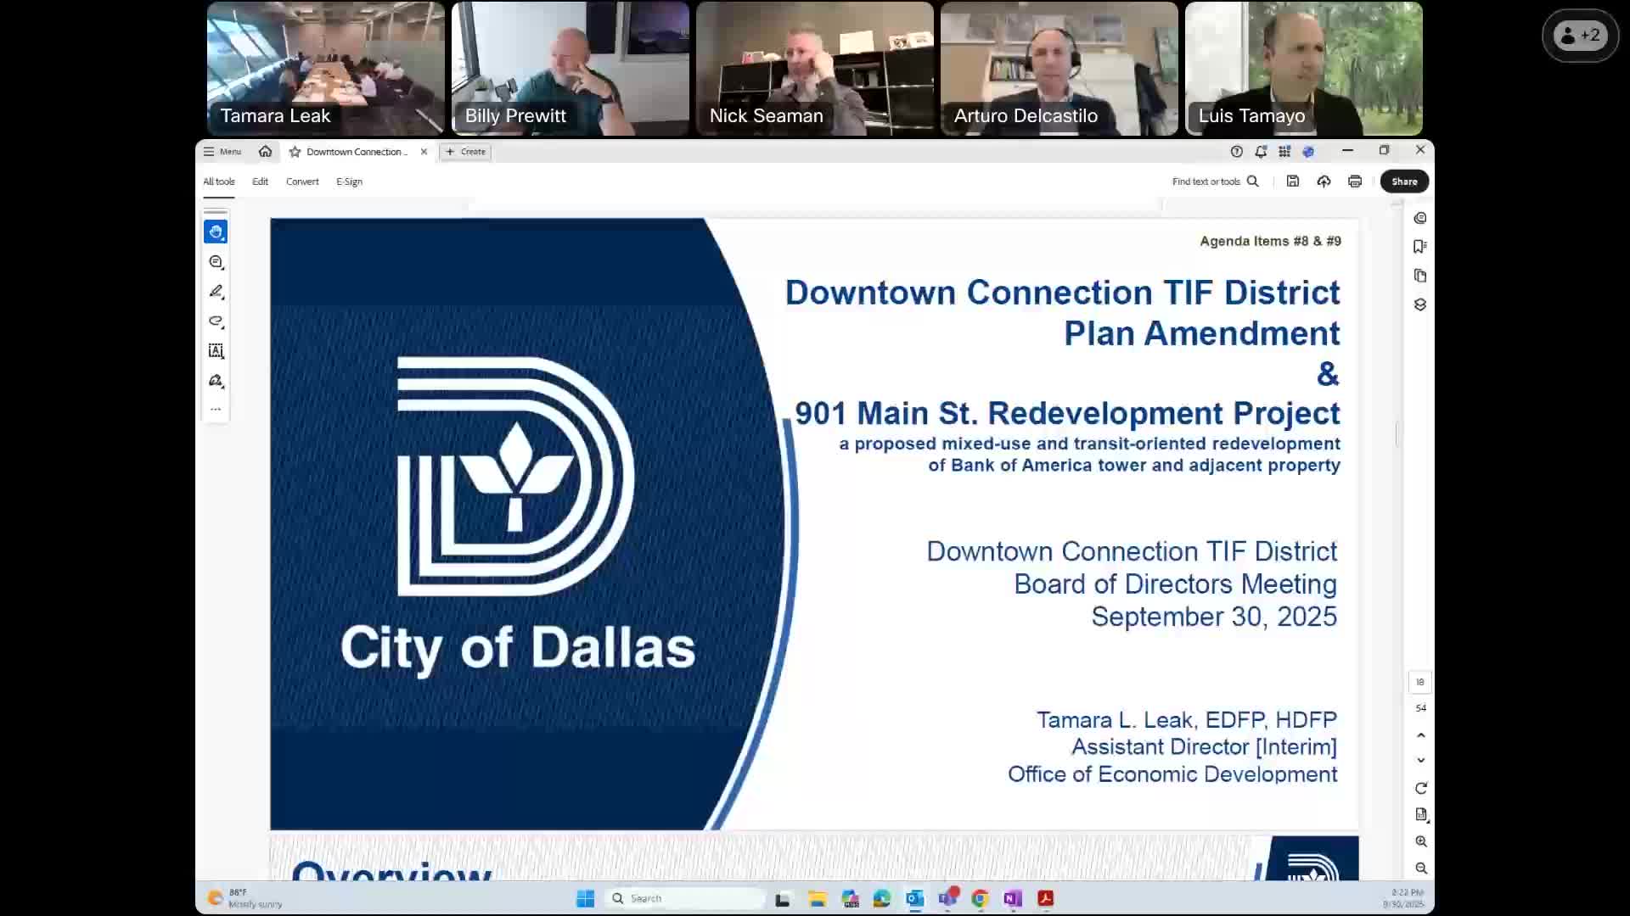Choose the text selection box tool
Viewport: 1630px width, 916px height.
tap(216, 351)
